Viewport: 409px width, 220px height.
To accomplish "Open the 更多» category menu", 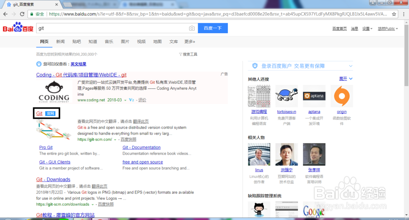I will tap(190, 42).
